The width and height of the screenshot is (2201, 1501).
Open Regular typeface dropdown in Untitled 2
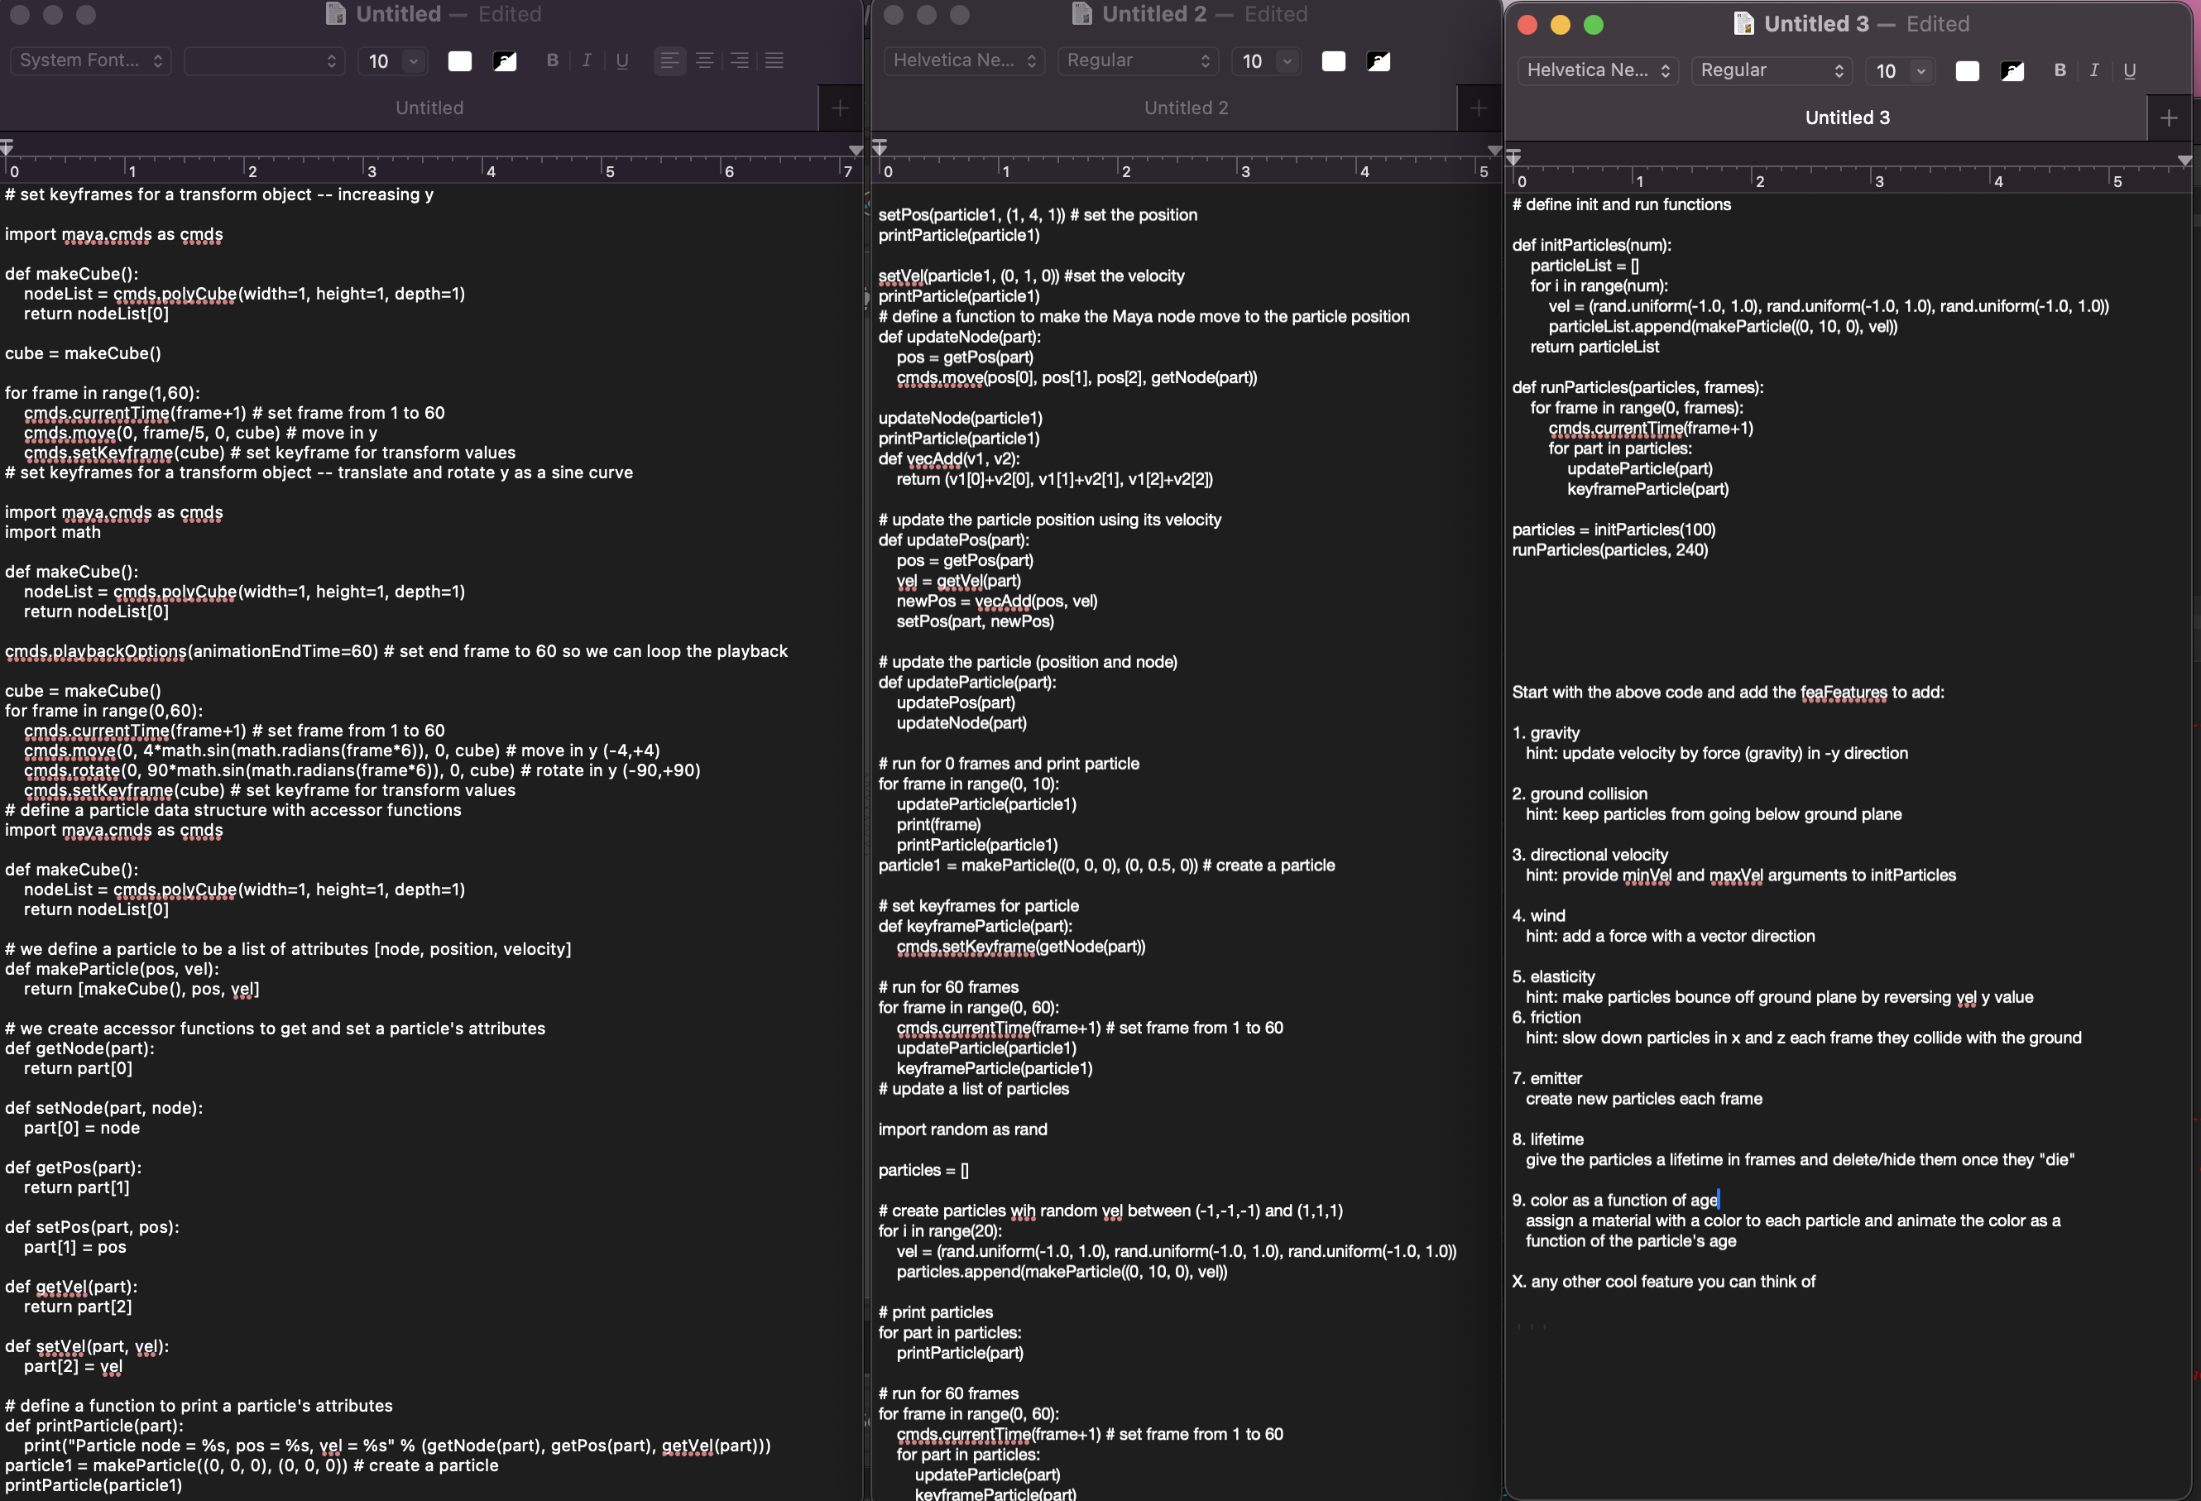pos(1138,60)
